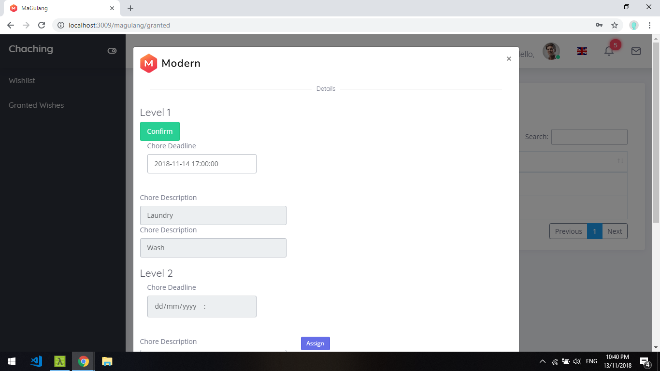660x371 pixels.
Task: Open saved passwords key icon
Action: (x=599, y=25)
